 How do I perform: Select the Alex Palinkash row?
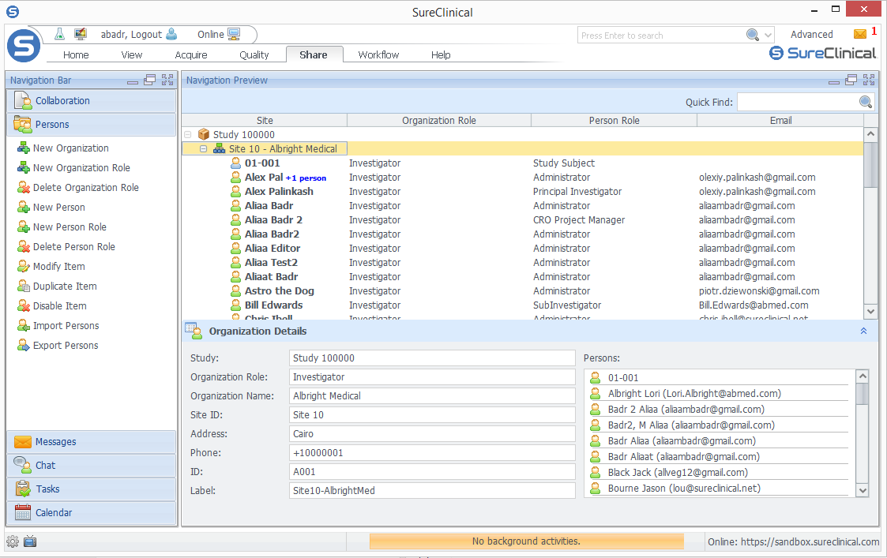(523, 192)
